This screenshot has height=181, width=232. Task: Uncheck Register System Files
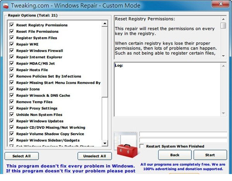click(12, 38)
